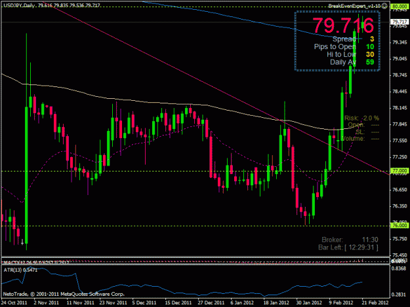The width and height of the screenshot is (410, 307).
Task: Click the 24 Oct 2011 date label
Action: [x=14, y=302]
